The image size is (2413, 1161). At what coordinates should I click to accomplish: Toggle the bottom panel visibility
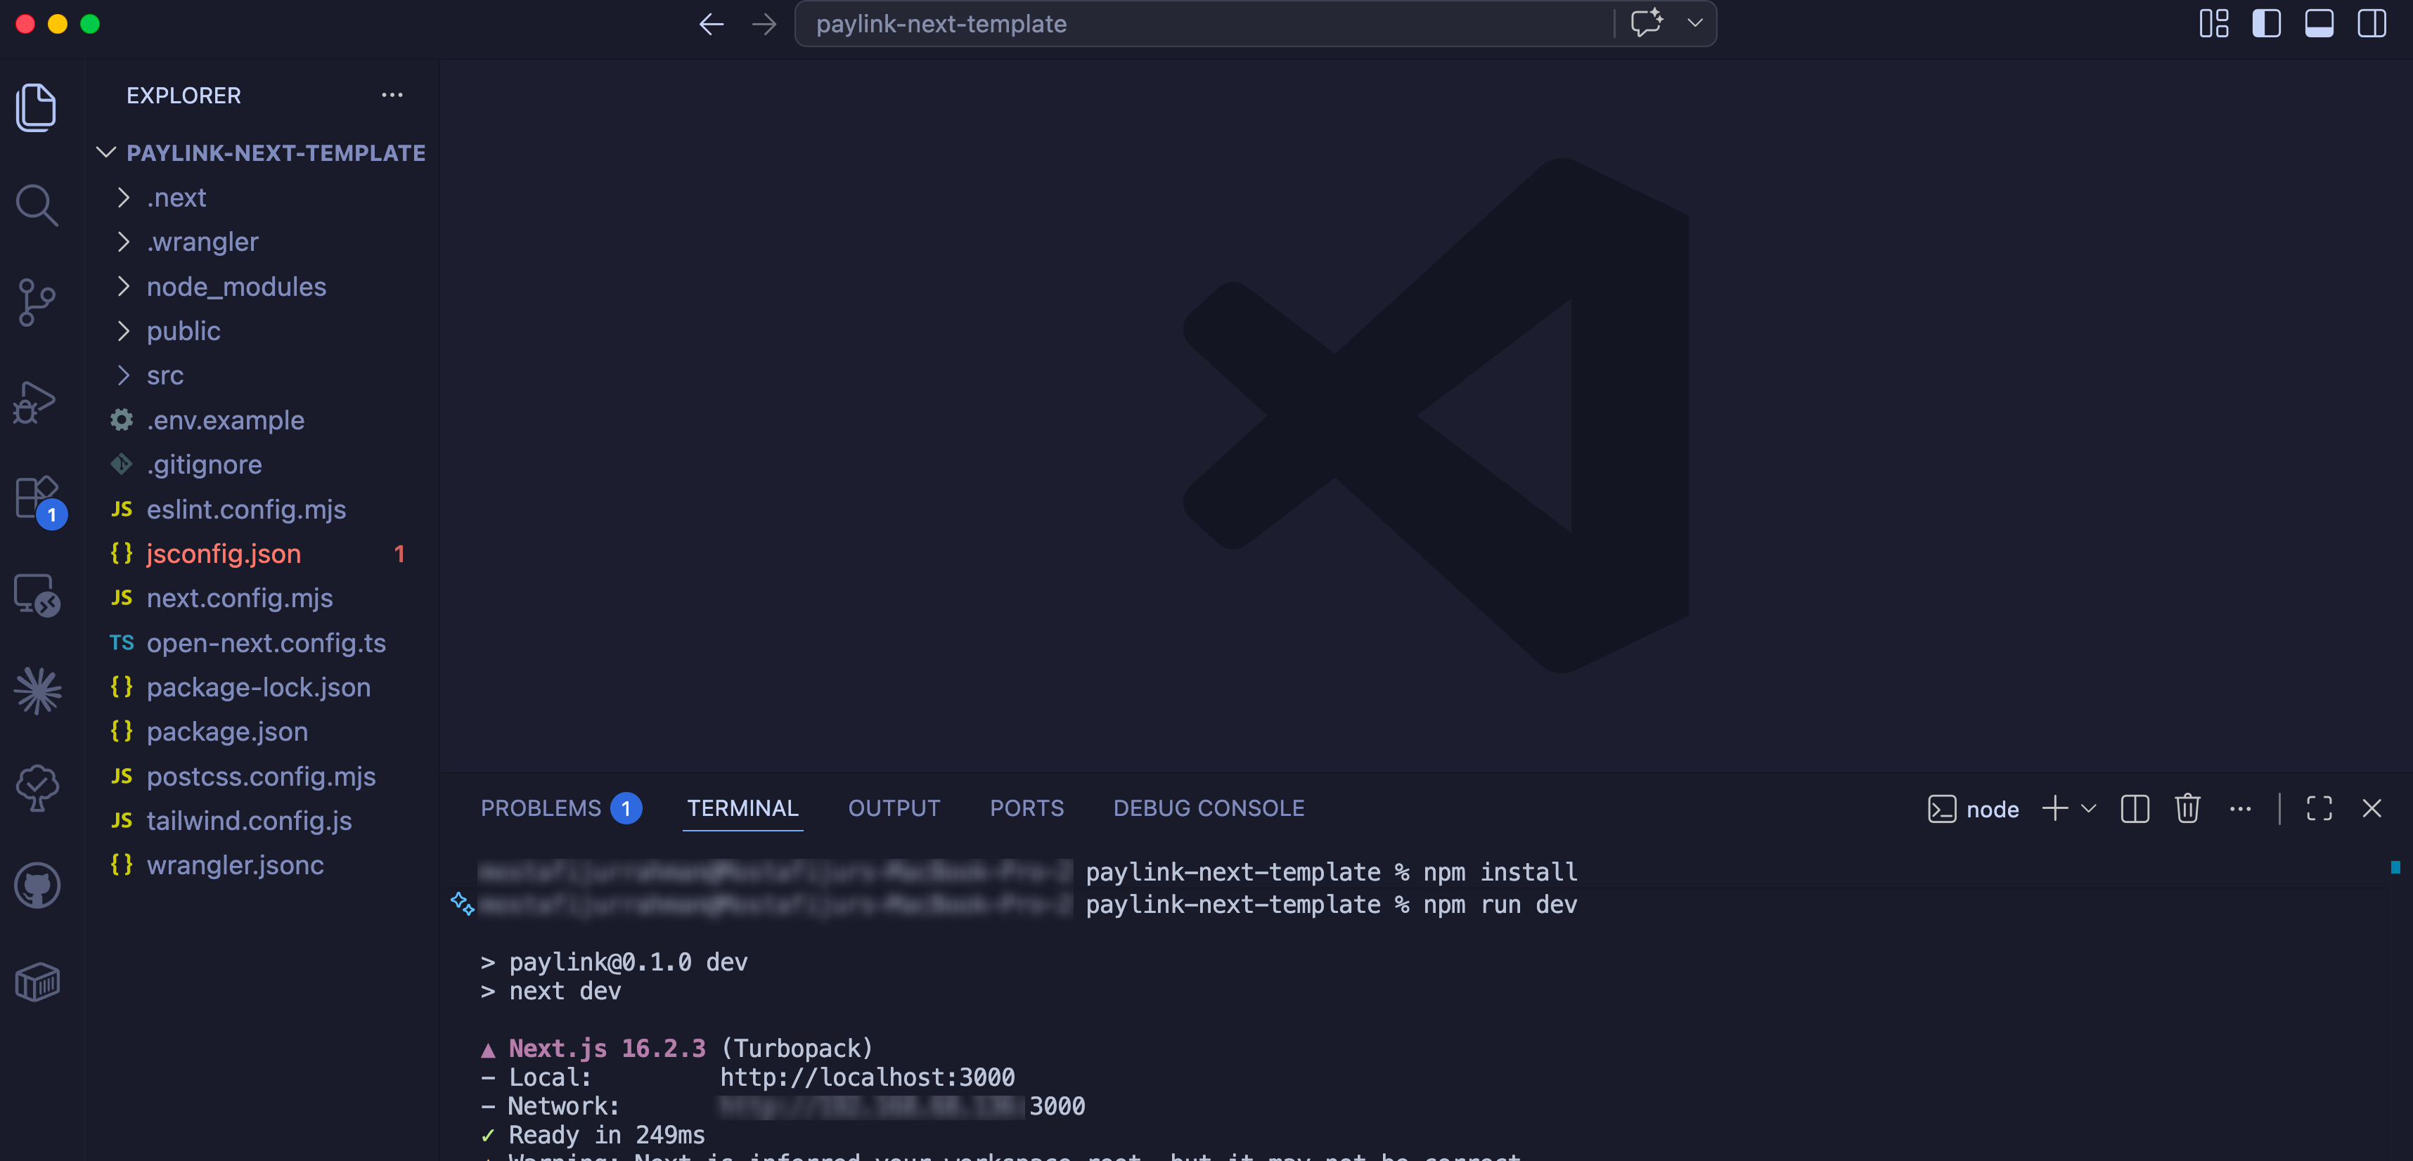pyautogui.click(x=2318, y=23)
